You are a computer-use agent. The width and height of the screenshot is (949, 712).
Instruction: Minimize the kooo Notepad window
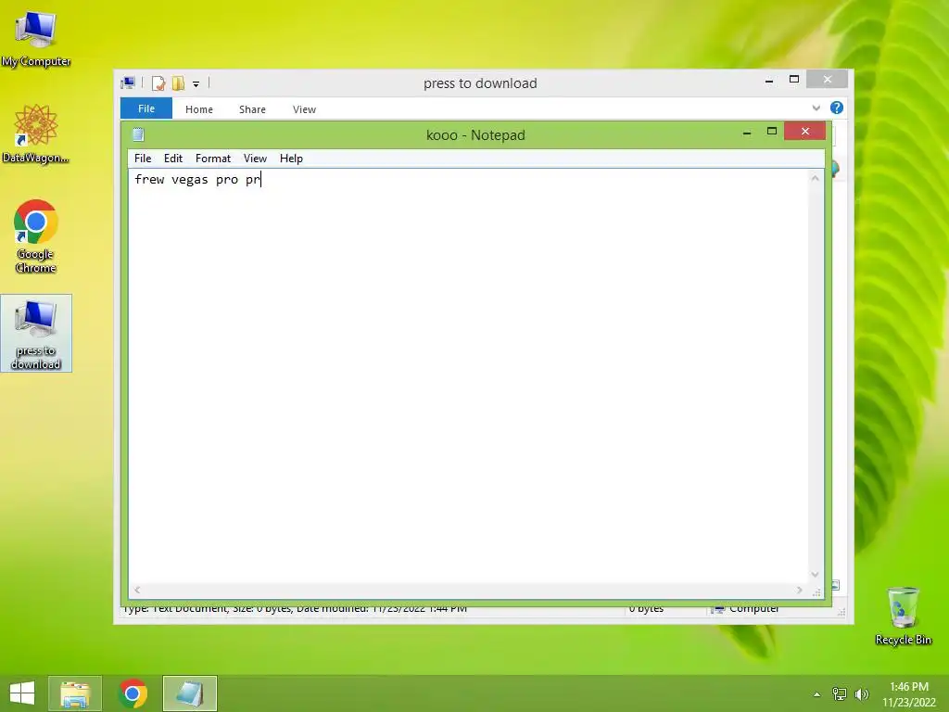[x=747, y=132]
